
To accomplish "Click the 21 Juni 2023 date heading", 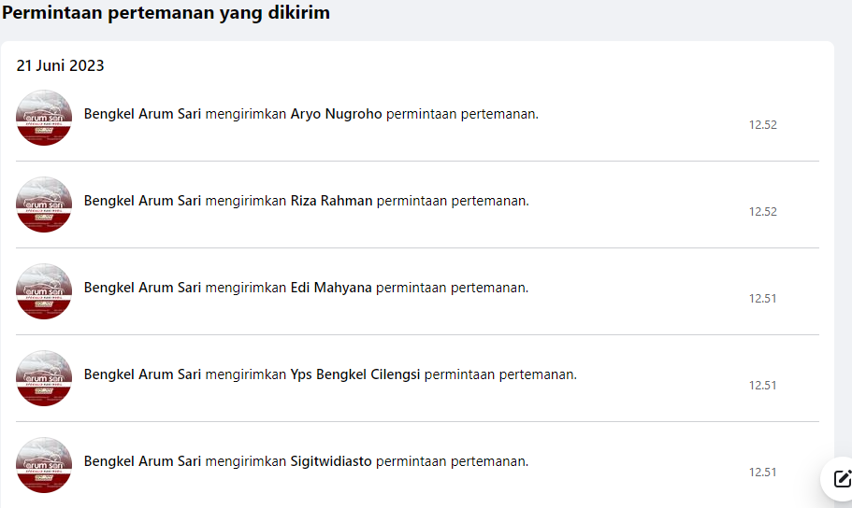I will [60, 66].
